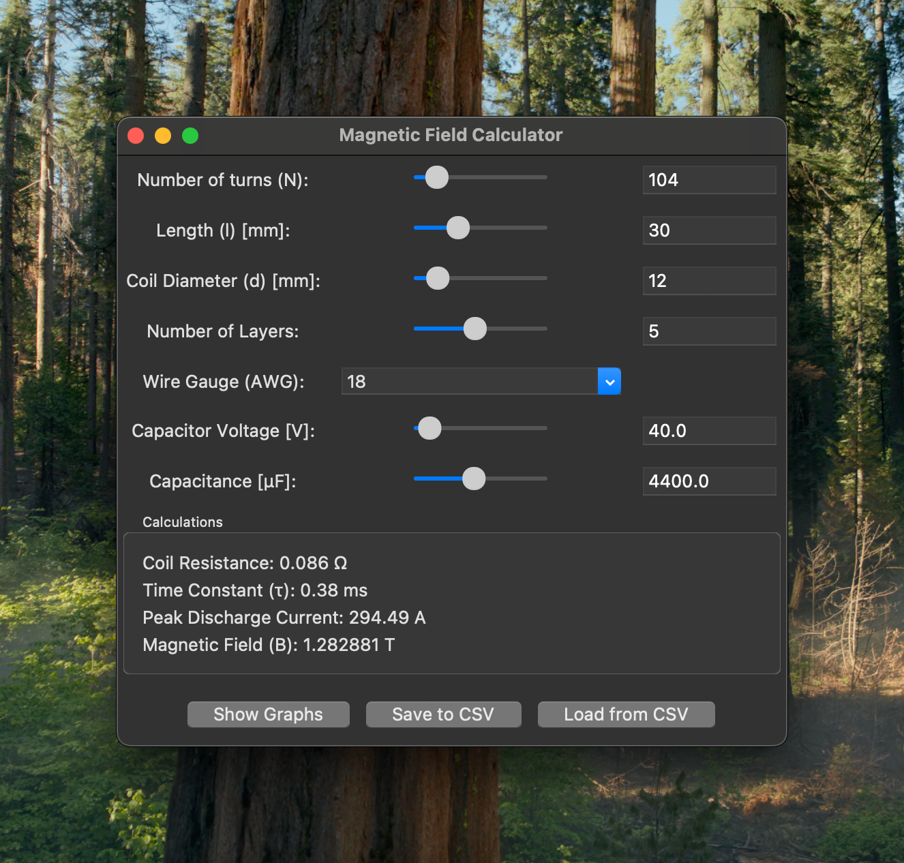This screenshot has width=904, height=863.
Task: Maximize window with the green button
Action: 190,136
